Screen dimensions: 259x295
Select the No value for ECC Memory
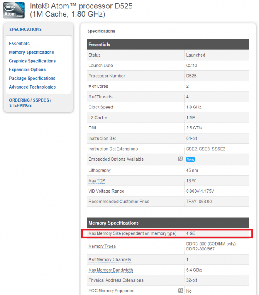coord(189,291)
